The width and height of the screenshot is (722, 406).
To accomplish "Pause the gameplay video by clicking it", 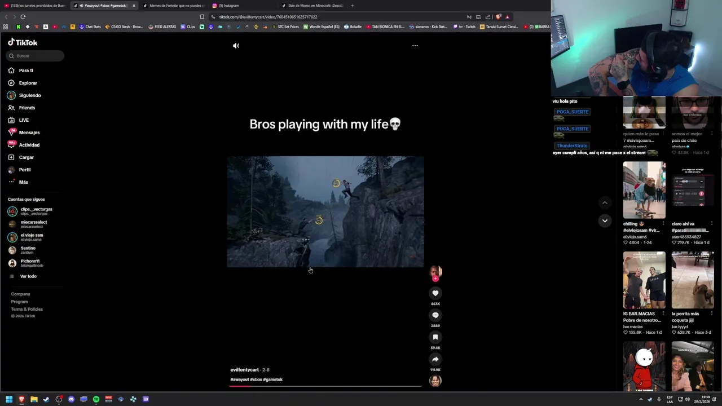I will (325, 211).
